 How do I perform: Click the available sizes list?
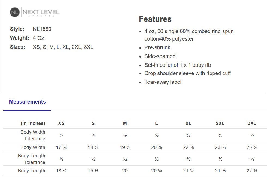click(63, 47)
